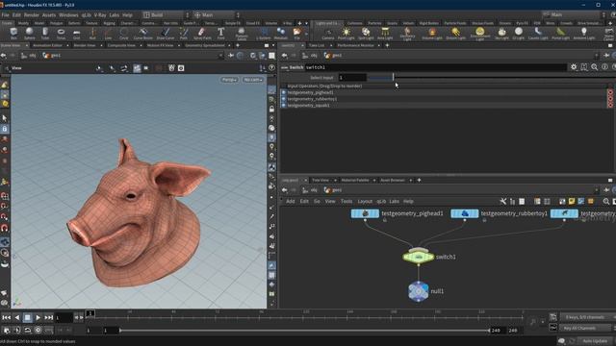Viewport: 616px width, 346px height.
Task: Jump to the last frame button
Action: (x=49, y=317)
